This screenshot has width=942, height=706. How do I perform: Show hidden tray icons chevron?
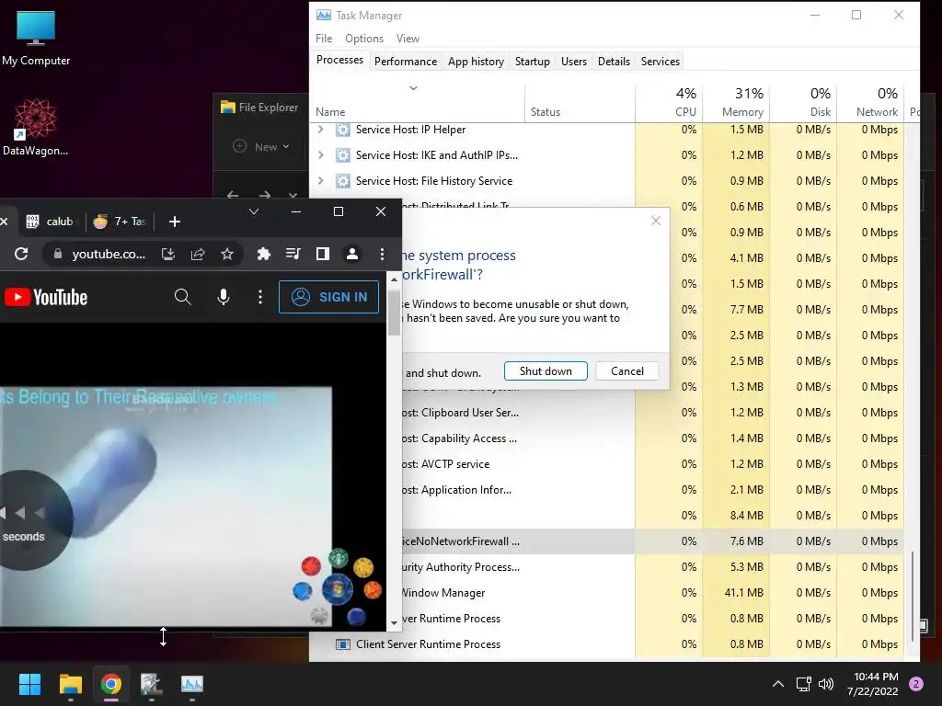[x=778, y=684]
